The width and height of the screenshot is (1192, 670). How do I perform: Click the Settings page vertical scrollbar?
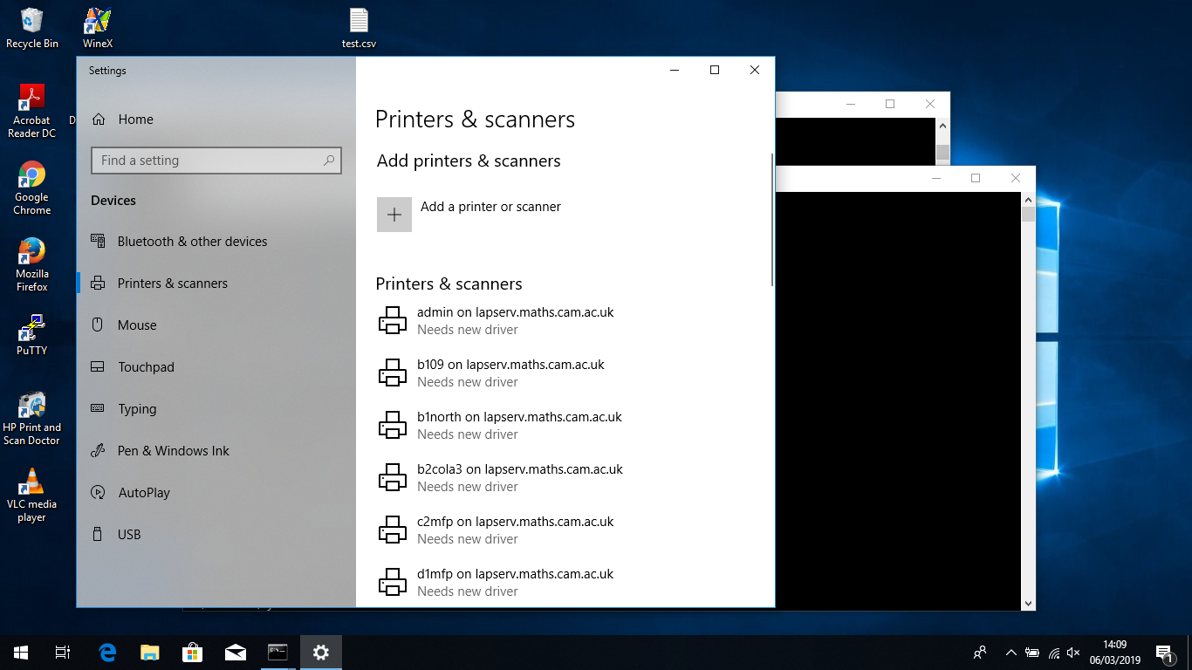(x=772, y=220)
